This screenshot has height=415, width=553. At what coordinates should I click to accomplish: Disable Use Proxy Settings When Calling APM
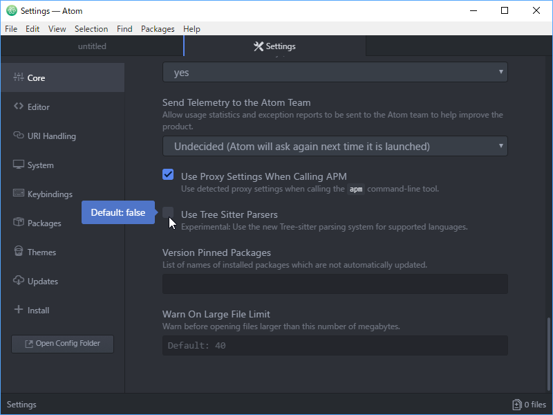click(x=168, y=174)
